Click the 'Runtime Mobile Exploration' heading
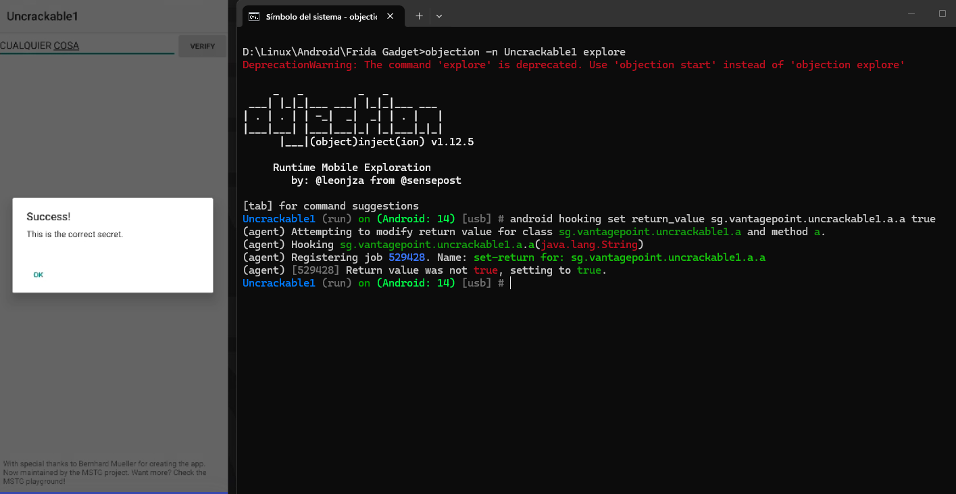This screenshot has width=956, height=494. [352, 168]
